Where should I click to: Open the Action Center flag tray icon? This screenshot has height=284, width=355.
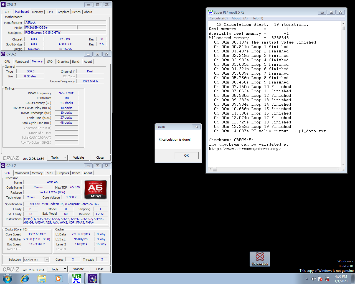(320, 279)
